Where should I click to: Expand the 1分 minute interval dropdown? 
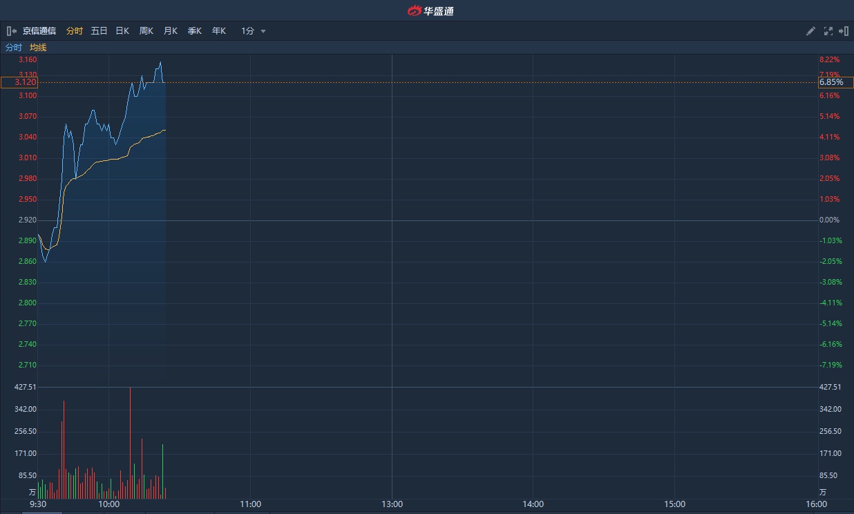[x=254, y=31]
